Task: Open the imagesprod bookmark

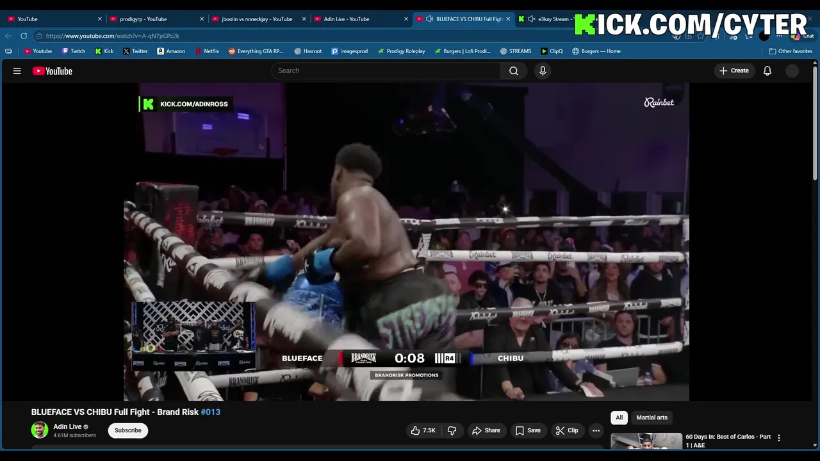Action: [350, 51]
